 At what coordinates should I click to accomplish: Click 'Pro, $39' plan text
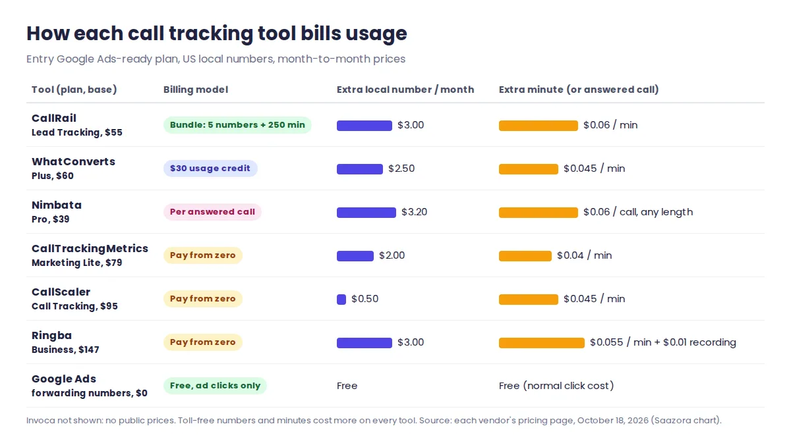(51, 219)
